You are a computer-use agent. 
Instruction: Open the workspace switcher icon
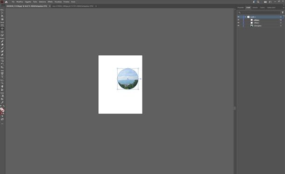pos(270,2)
